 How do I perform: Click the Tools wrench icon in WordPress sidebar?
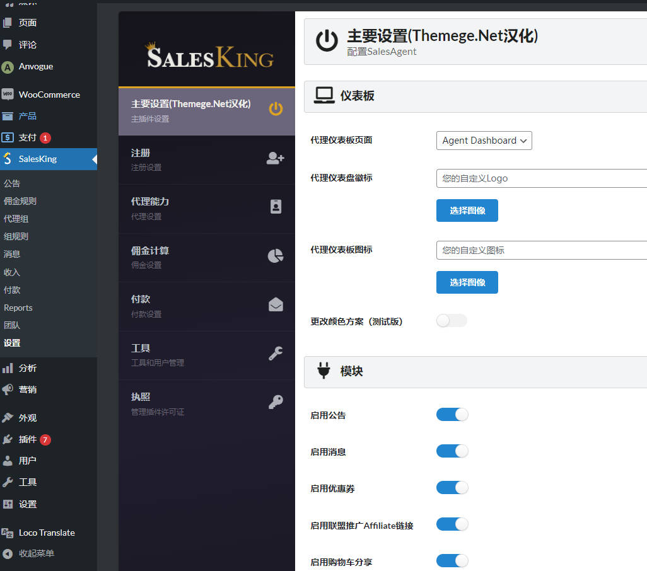click(x=8, y=482)
